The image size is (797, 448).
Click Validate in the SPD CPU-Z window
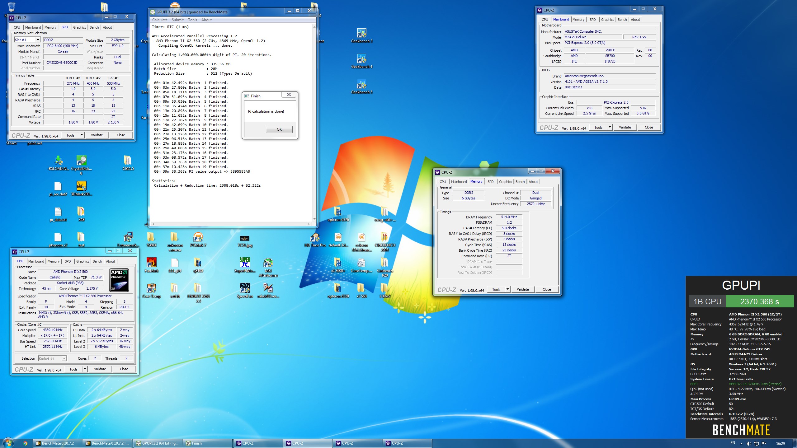tap(97, 135)
